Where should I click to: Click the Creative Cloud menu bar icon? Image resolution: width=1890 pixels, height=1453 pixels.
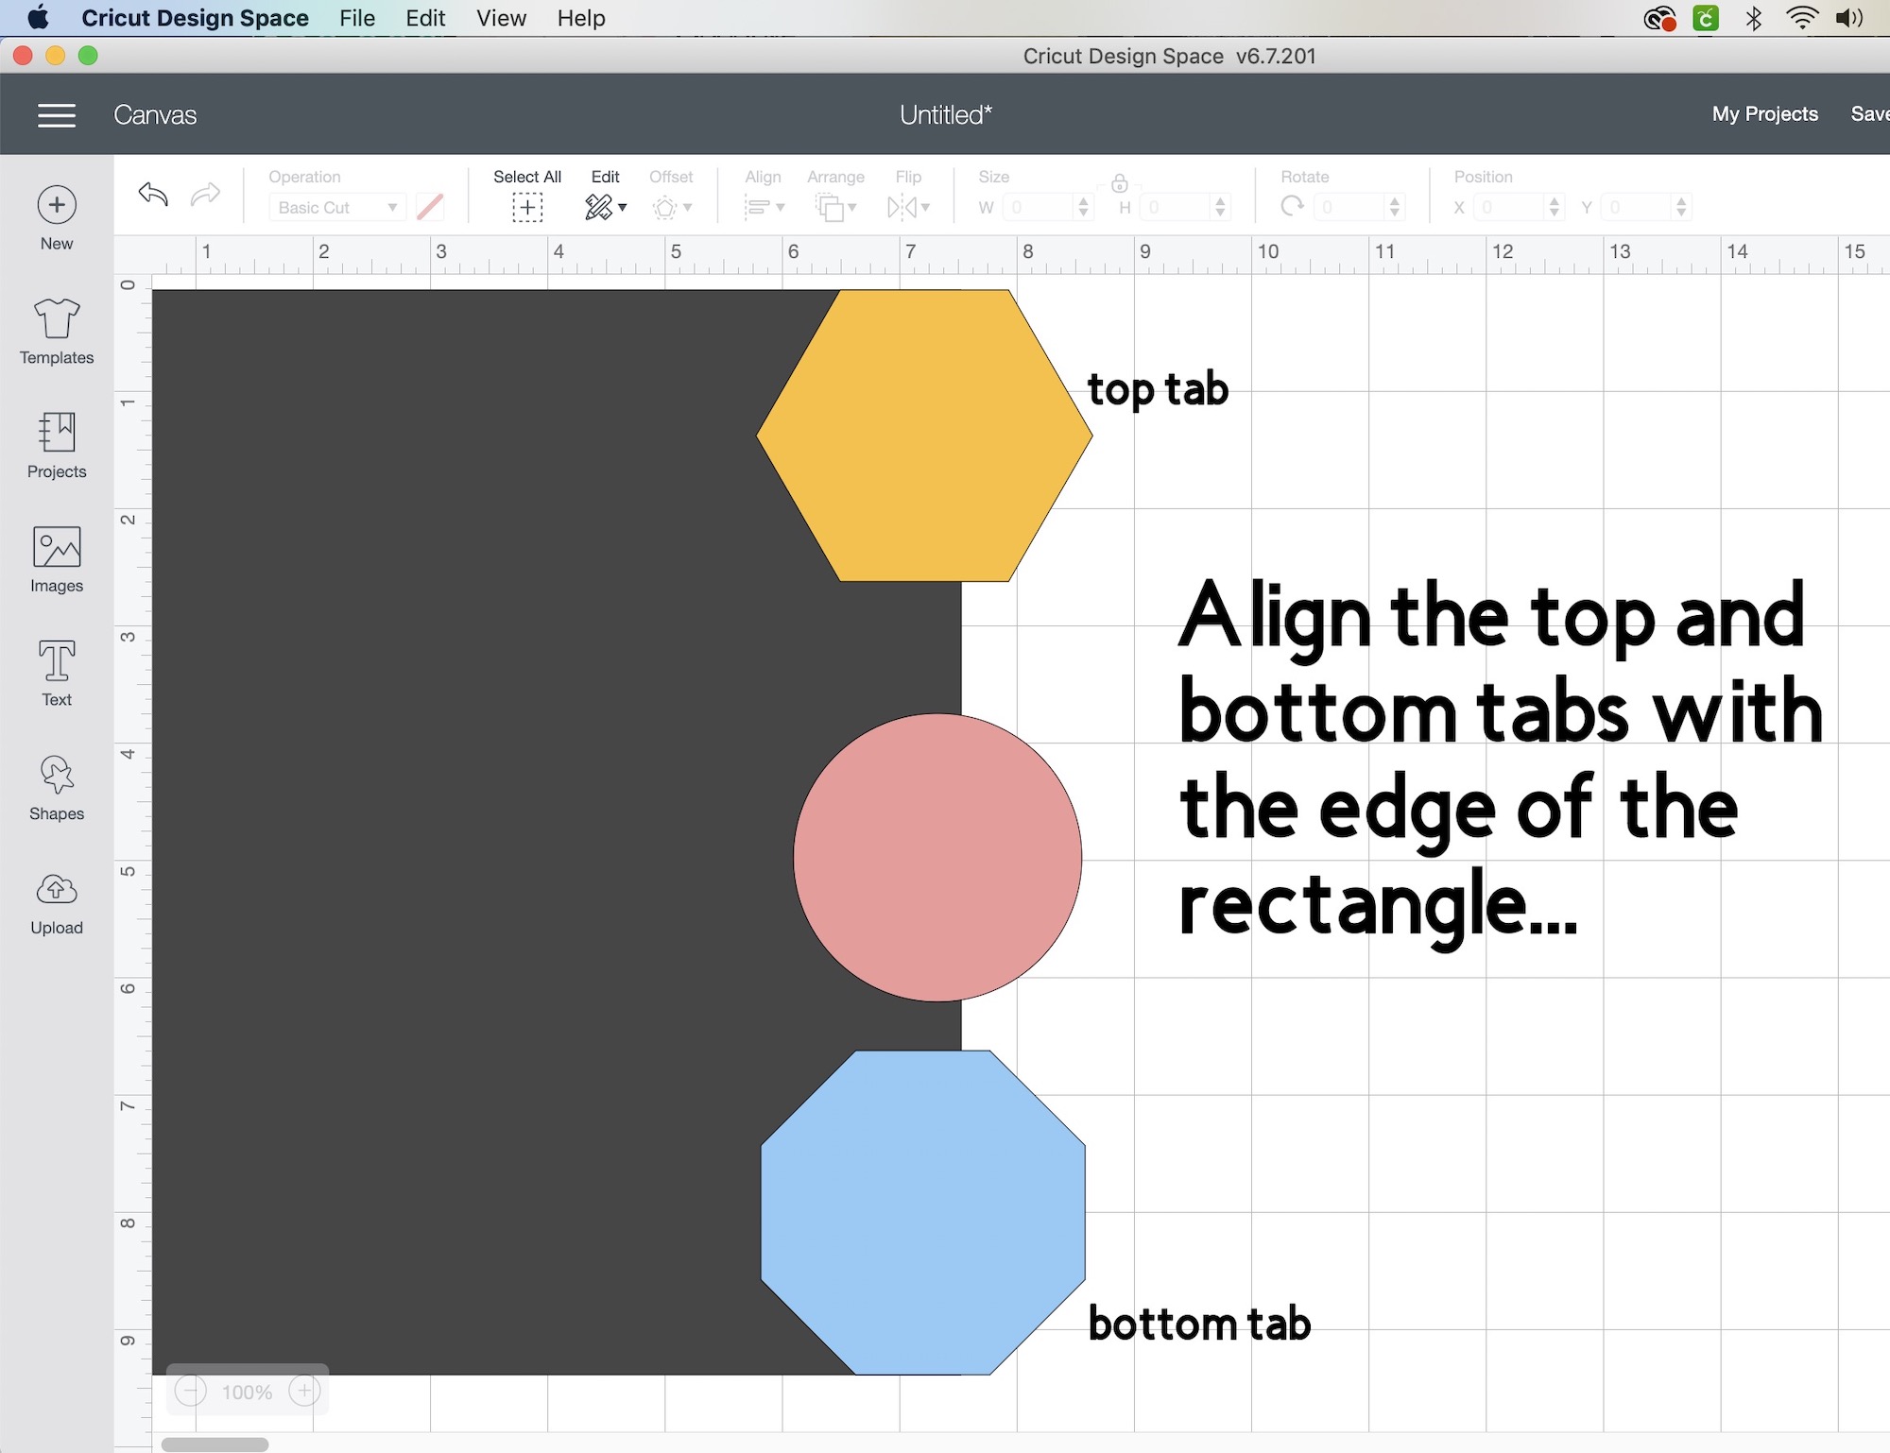pos(1659,18)
